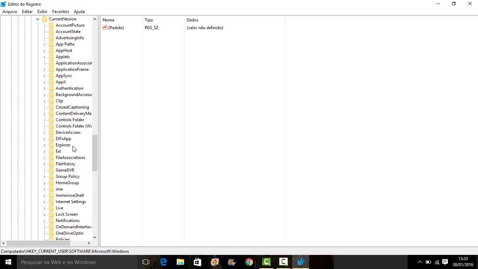Viewport: 478px width, 269px height.
Task: Click the '(valor não definido)' data cell
Action: 205,28
